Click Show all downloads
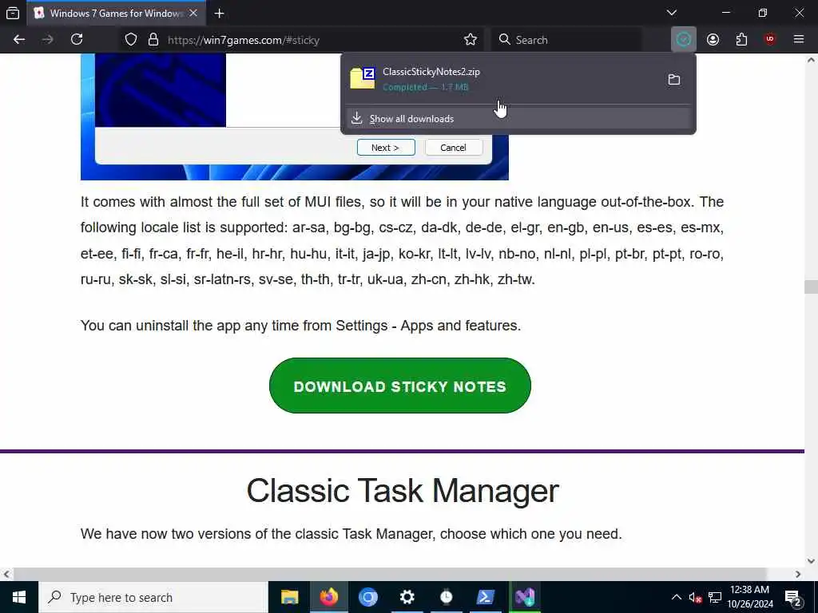The image size is (818, 613). 518,119
